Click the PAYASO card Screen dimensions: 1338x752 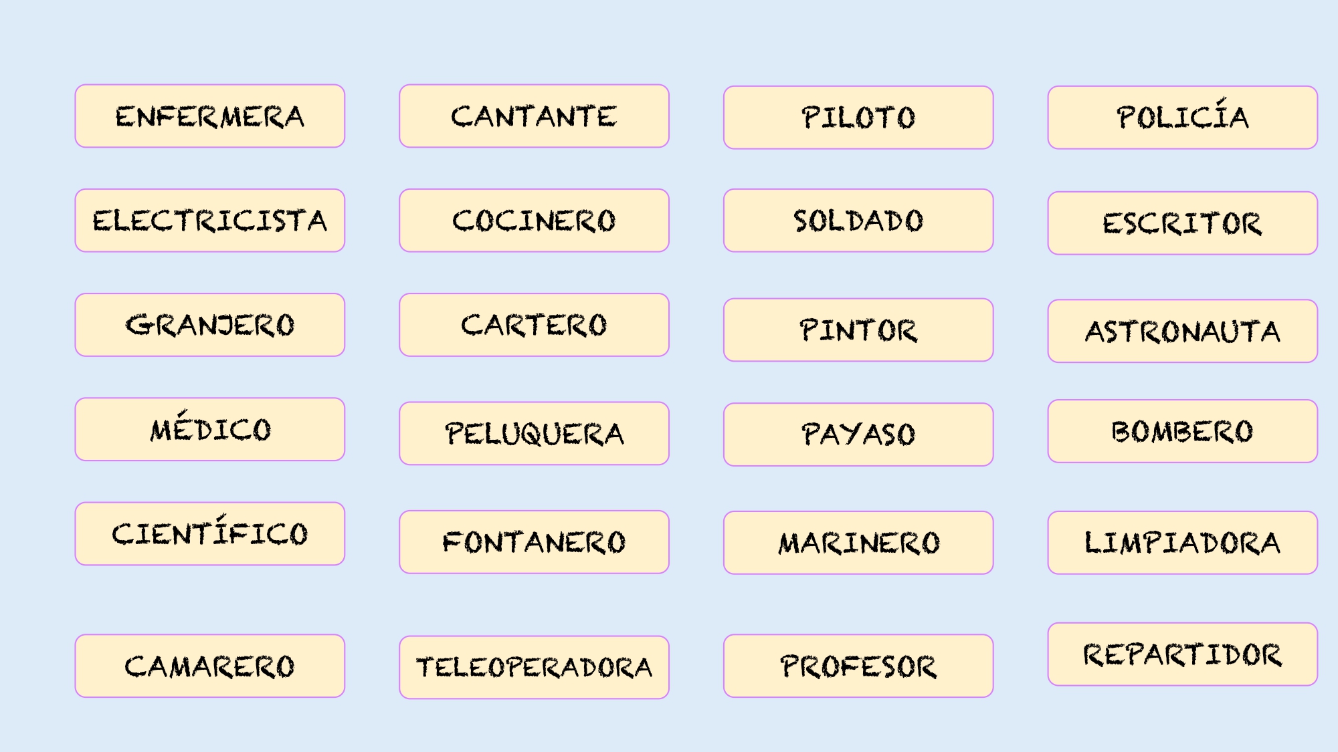point(858,434)
